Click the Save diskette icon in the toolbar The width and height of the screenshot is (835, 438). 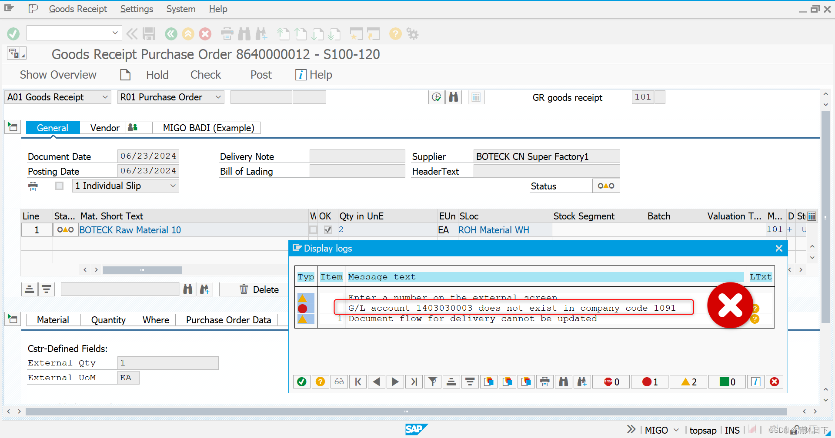[x=149, y=34]
